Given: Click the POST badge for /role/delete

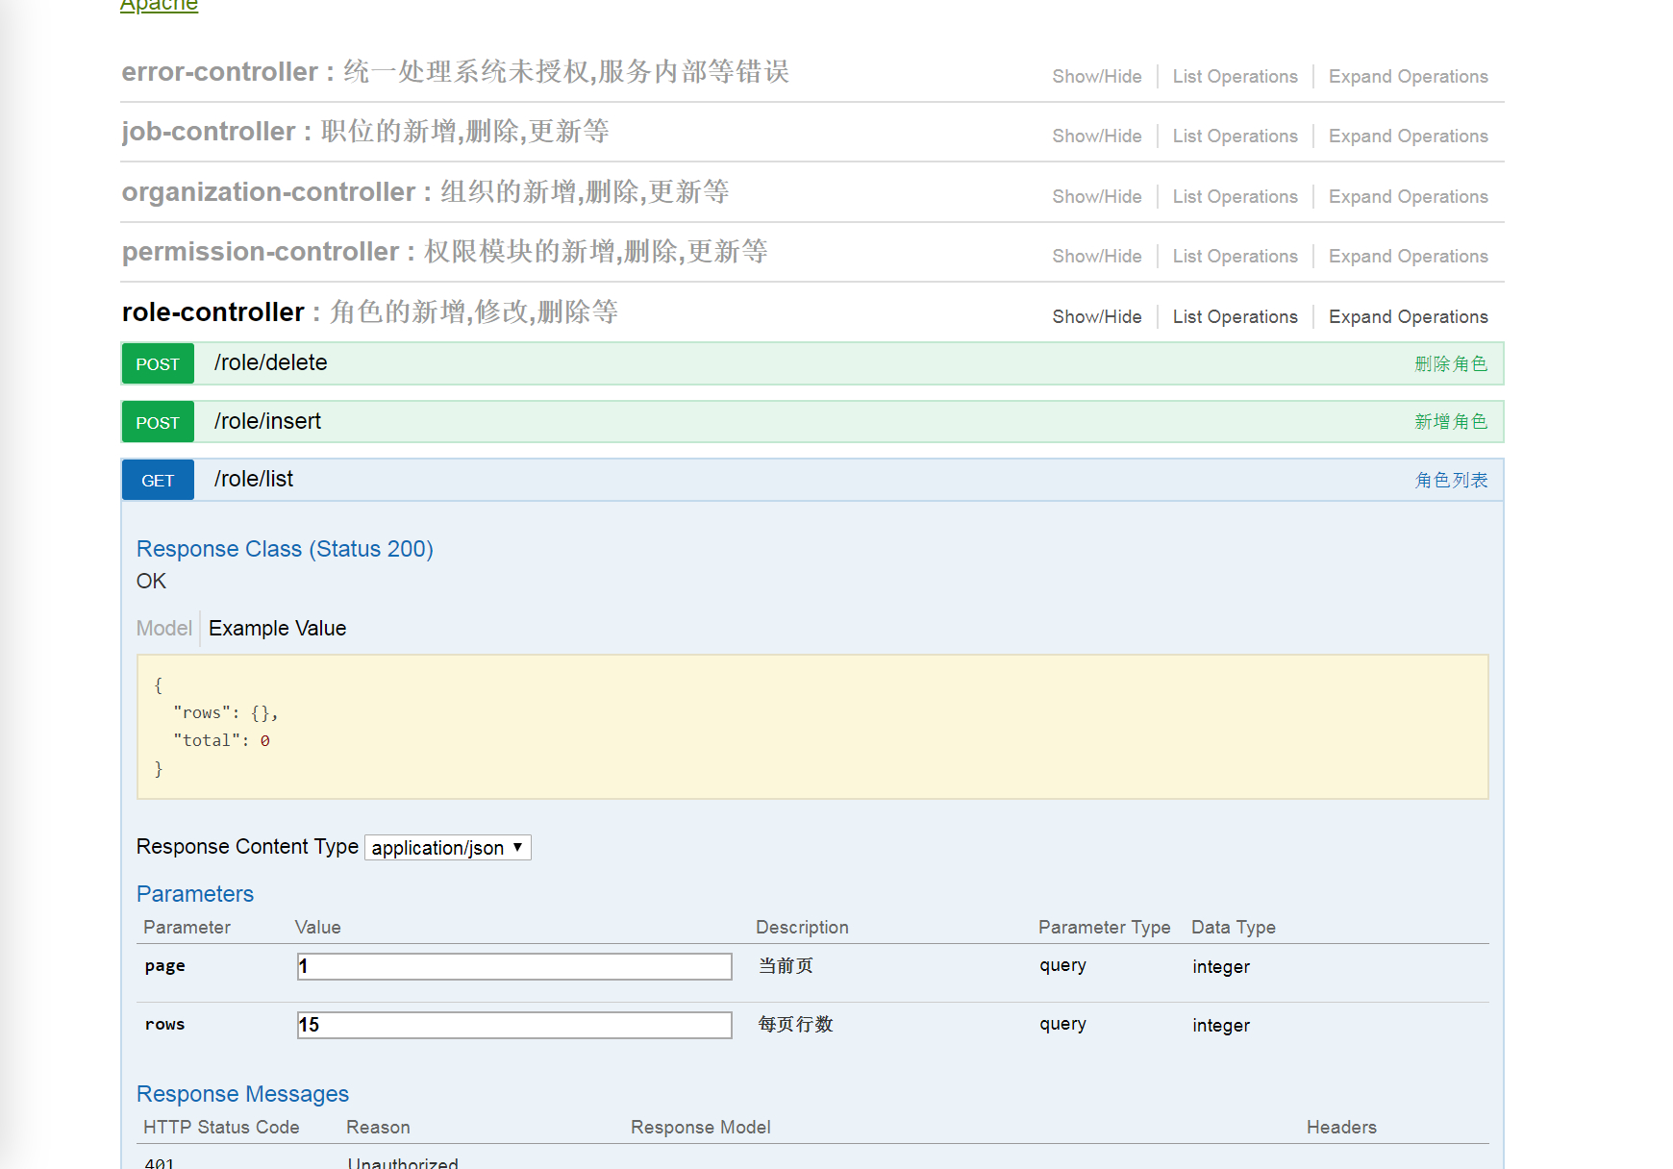Looking at the screenshot, I should click(158, 364).
